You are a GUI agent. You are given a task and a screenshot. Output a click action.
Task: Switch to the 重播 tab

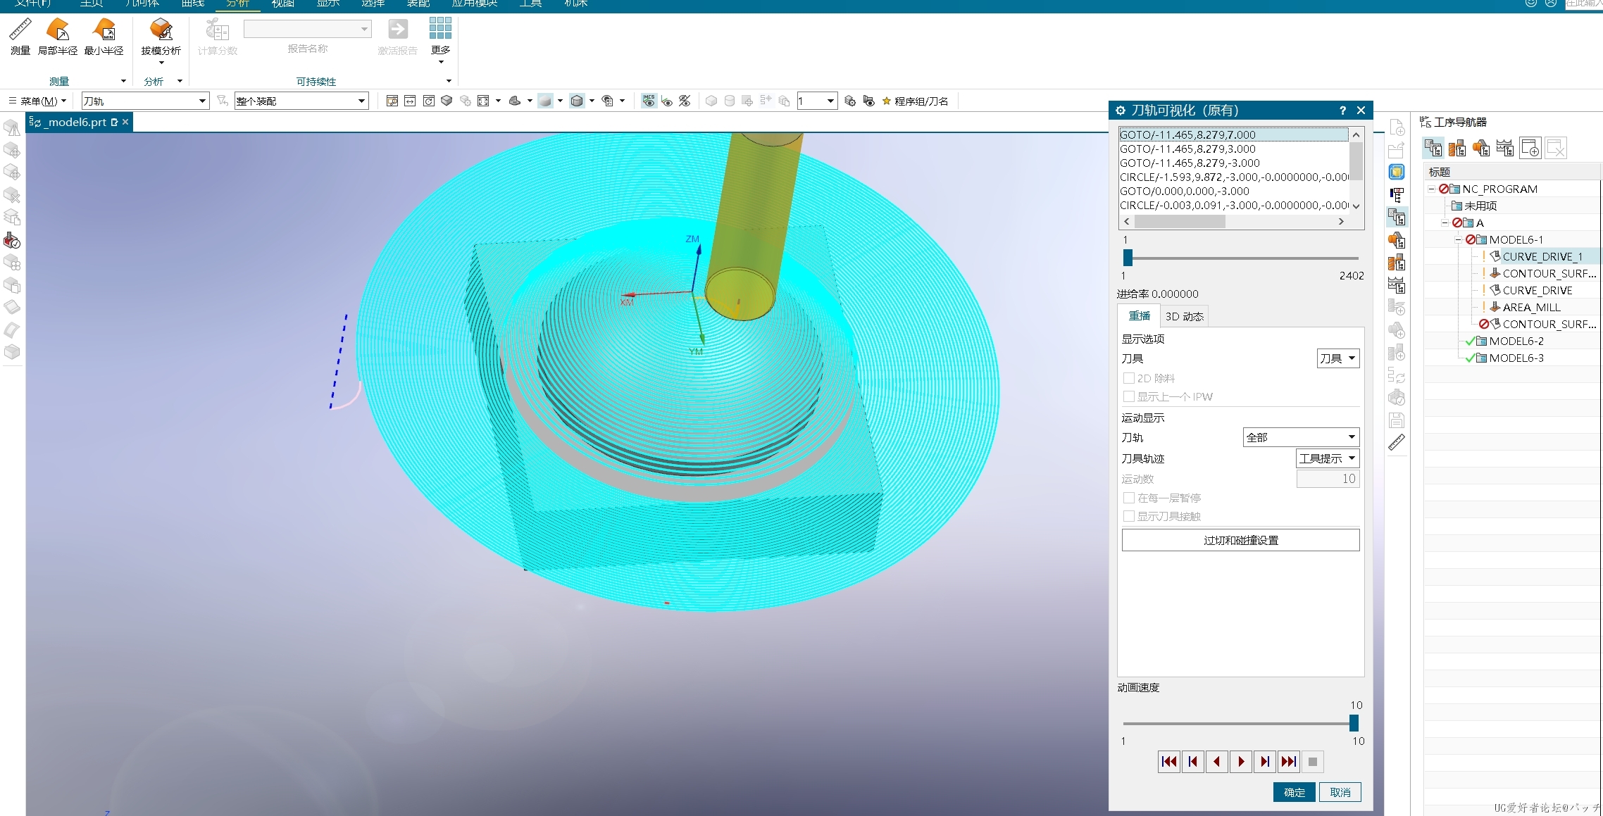(x=1139, y=316)
